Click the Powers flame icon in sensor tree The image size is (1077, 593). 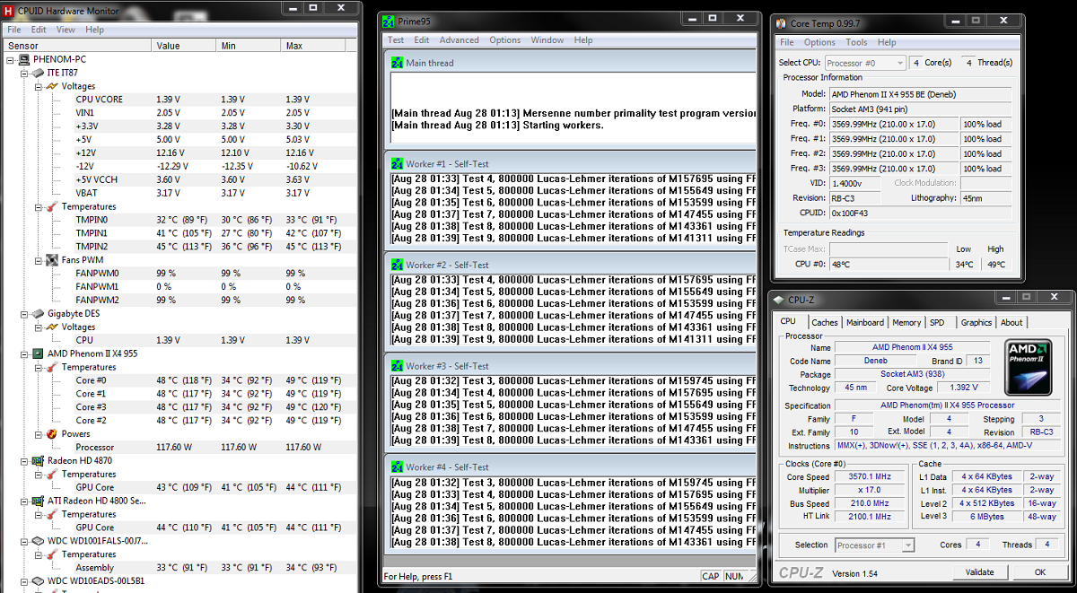pos(52,433)
